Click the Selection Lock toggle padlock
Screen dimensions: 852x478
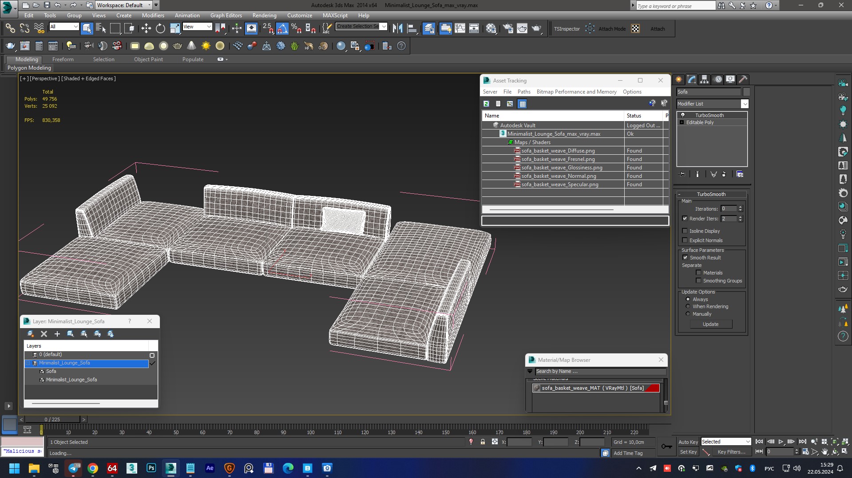483,442
